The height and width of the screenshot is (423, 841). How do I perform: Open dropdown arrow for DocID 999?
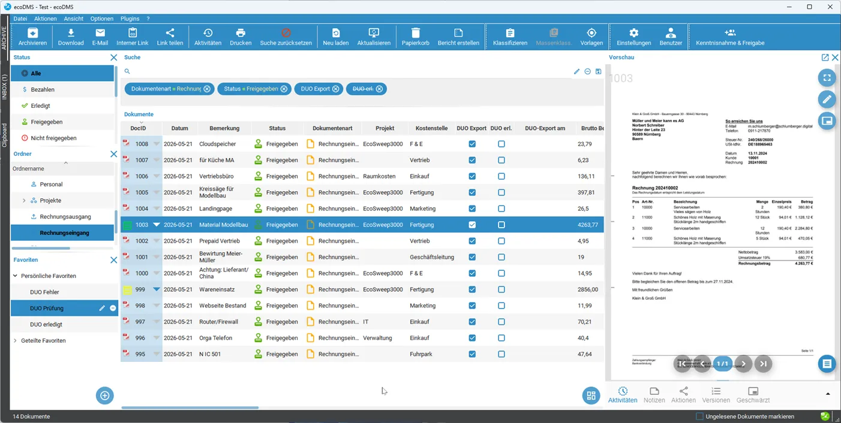(x=157, y=289)
